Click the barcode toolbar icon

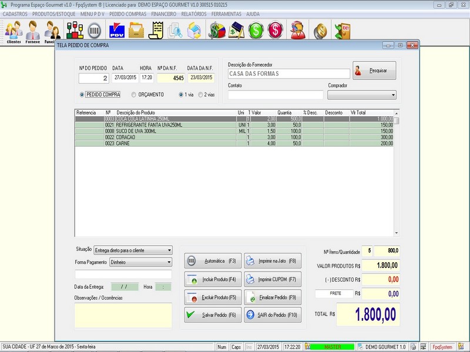94,31
